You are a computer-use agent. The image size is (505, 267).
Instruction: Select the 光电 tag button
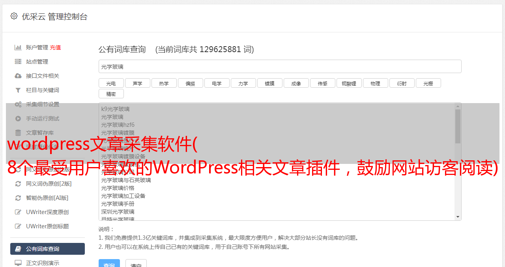click(111, 83)
